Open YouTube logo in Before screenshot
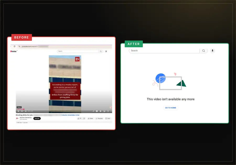Viewport: 236px width, 165px height. tap(14, 51)
